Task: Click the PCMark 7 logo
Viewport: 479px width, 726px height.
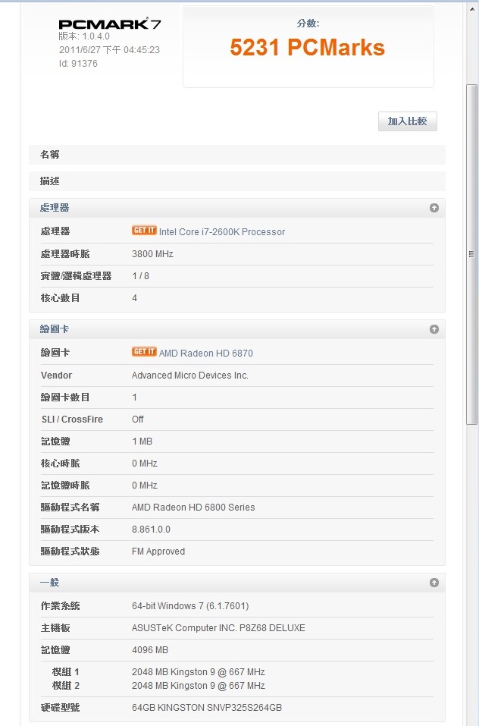Action: point(109,24)
